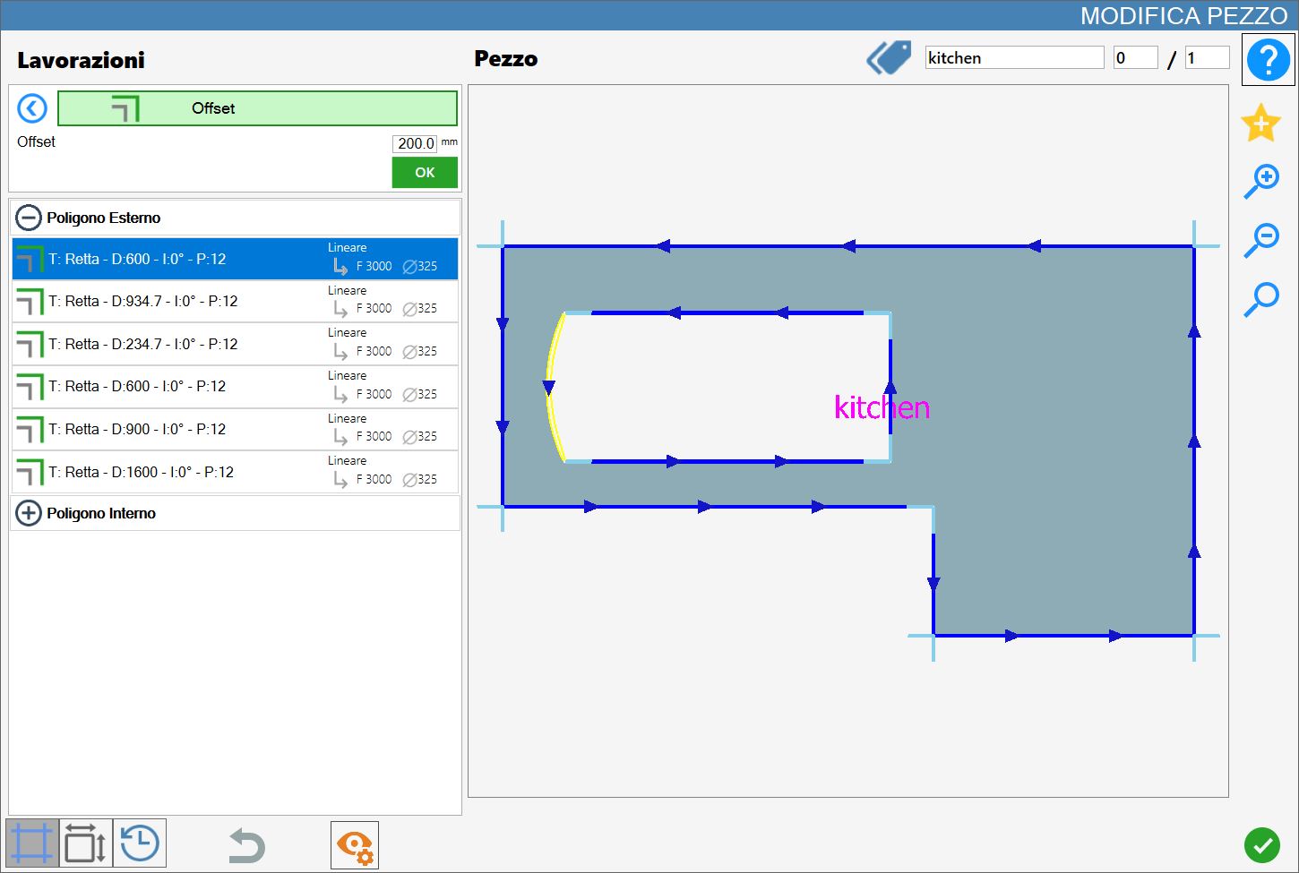Viewport: 1299px width, 873px height.
Task: Select row T: Retta - D:900
Action: tap(235, 430)
